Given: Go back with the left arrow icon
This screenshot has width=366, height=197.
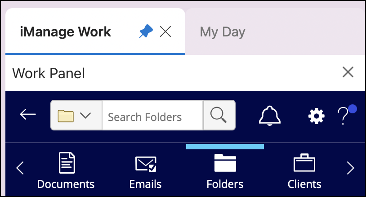Looking at the screenshot, I should point(28,115).
